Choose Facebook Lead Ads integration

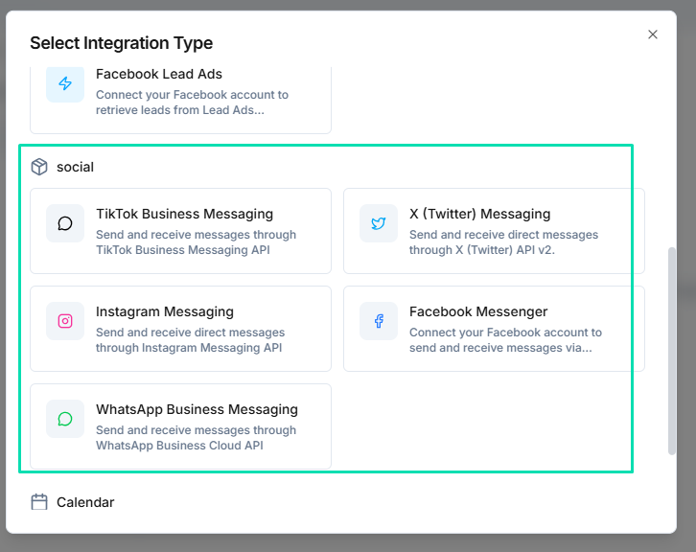tap(180, 100)
